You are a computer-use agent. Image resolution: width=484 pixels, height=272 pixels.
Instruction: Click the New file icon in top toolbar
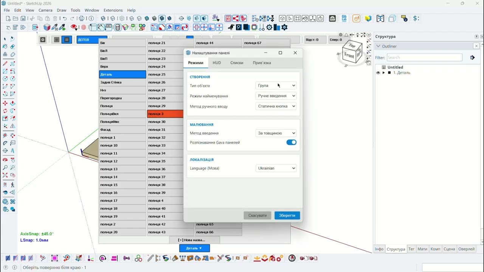[x=8, y=19]
